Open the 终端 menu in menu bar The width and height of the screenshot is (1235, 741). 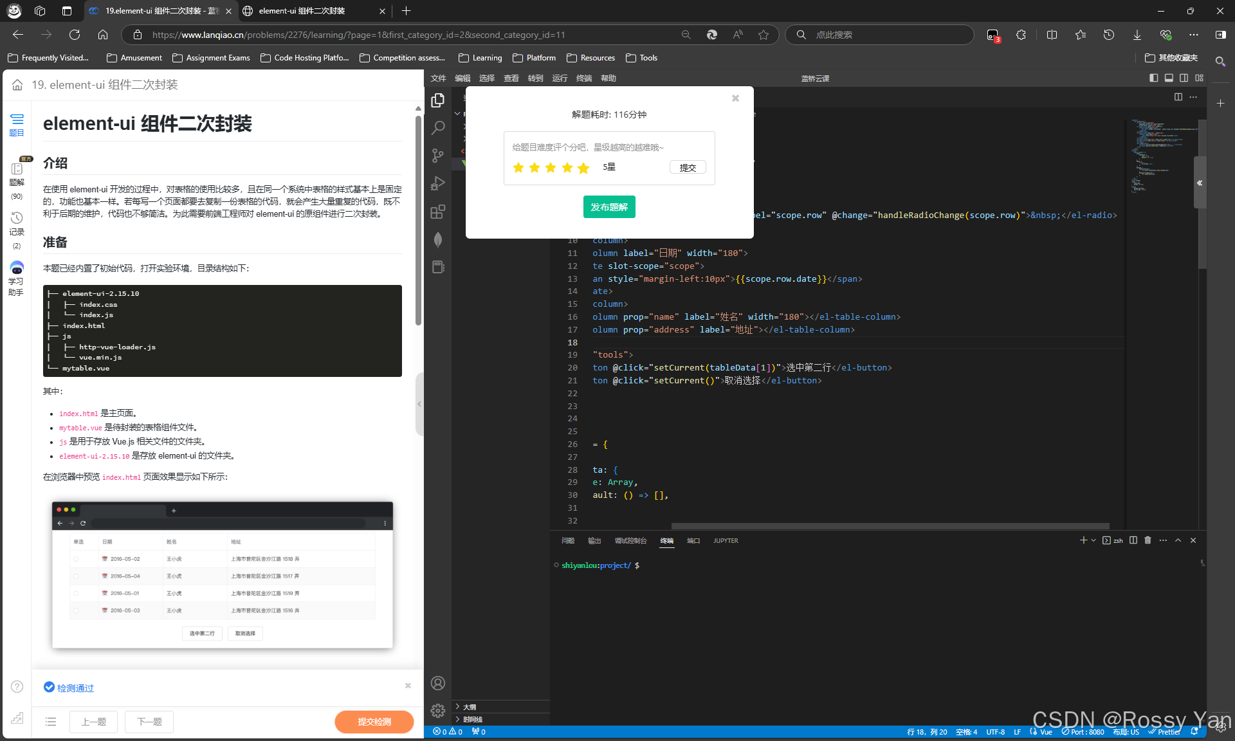coord(583,78)
